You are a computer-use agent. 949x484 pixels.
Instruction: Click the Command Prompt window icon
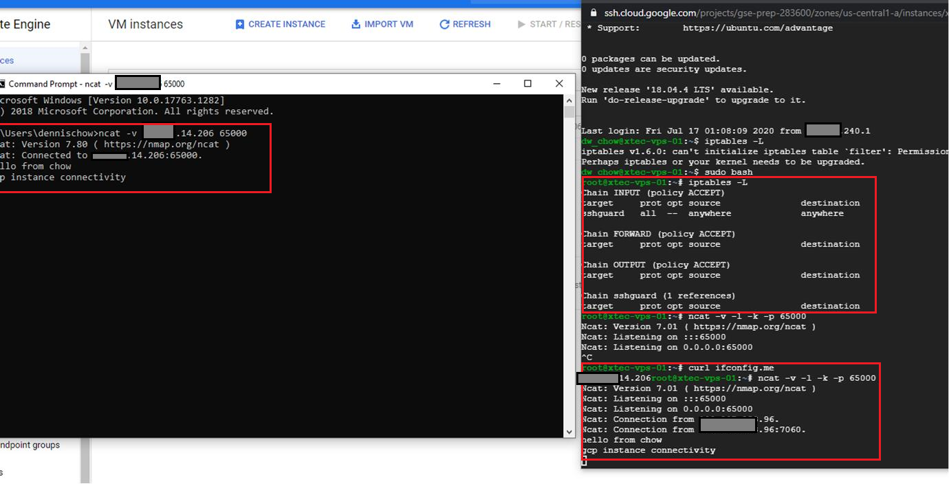point(2,84)
